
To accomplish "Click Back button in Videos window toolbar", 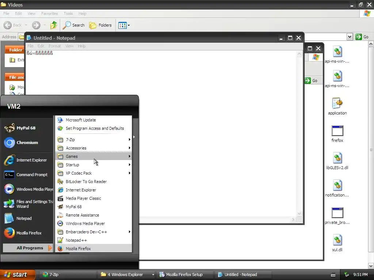I will point(13,25).
